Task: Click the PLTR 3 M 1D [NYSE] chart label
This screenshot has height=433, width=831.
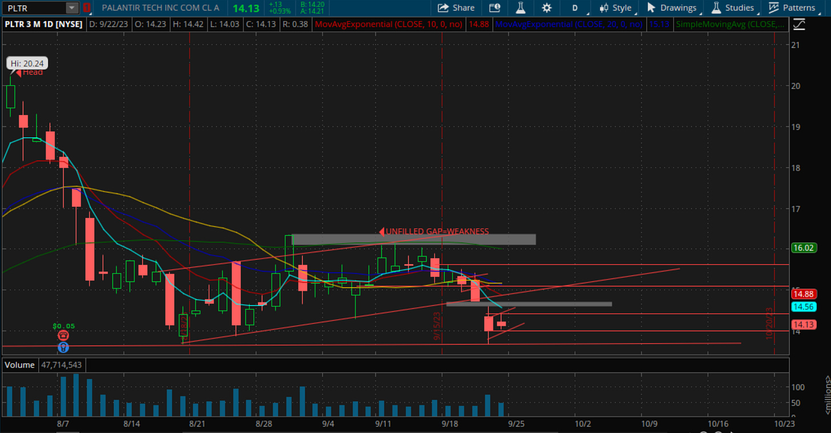Action: coord(44,24)
